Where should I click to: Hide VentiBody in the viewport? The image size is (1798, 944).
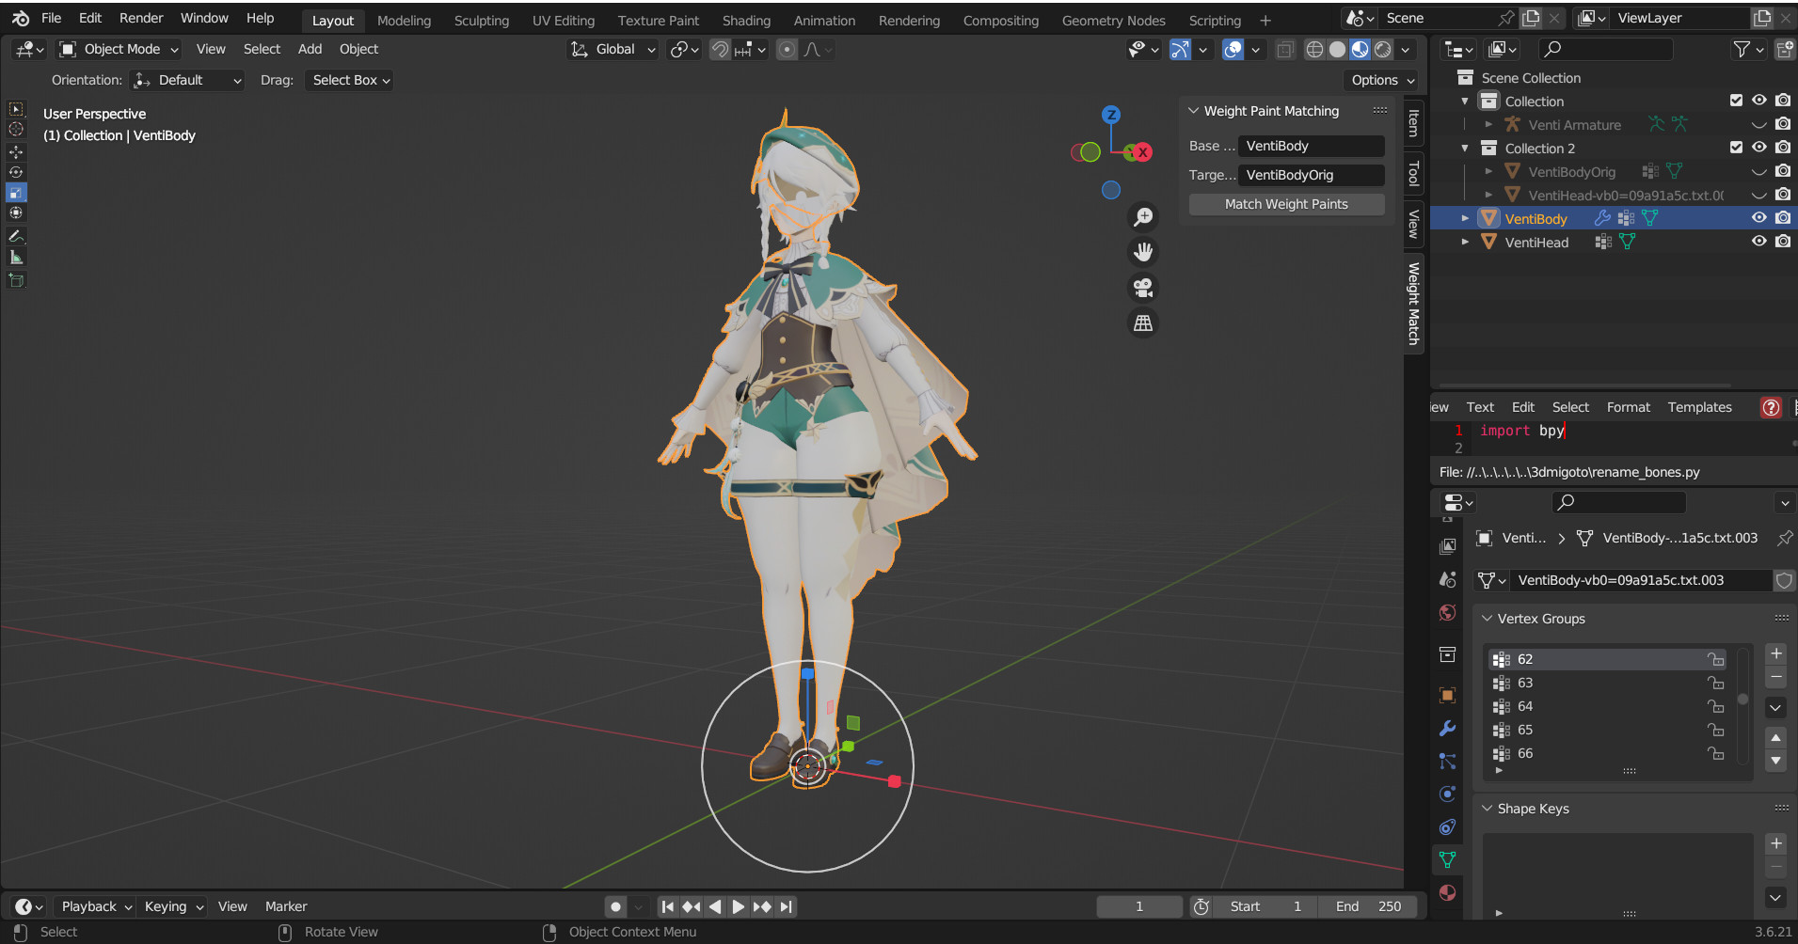click(1758, 218)
